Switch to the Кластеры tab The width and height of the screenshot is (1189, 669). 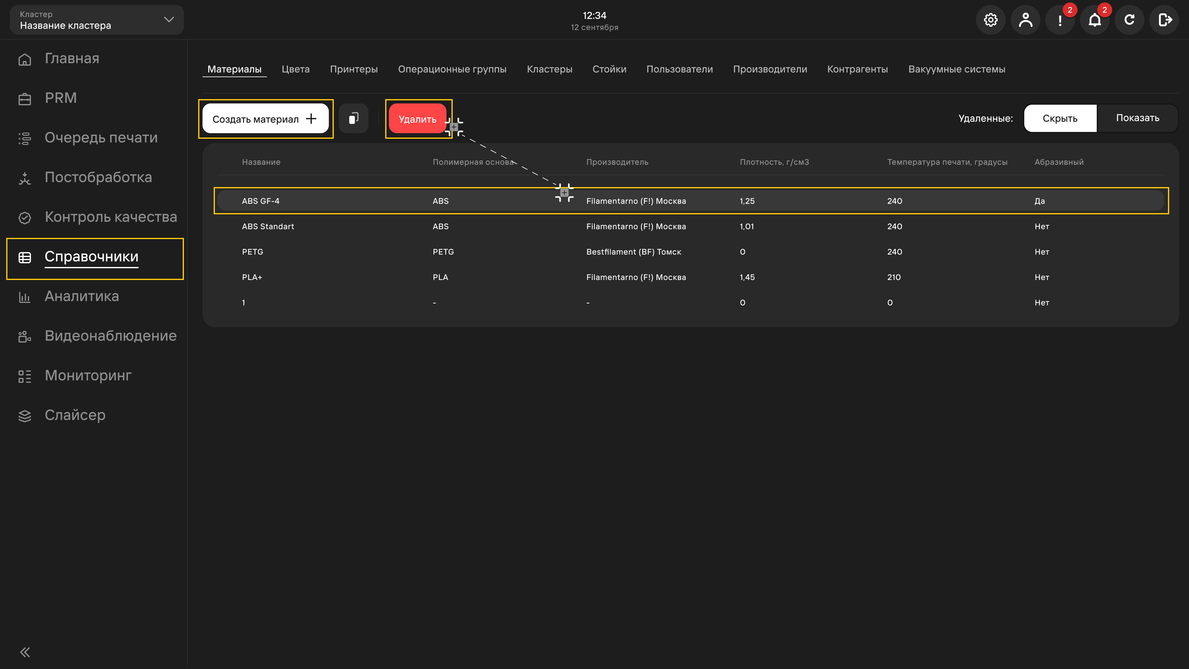coord(549,69)
